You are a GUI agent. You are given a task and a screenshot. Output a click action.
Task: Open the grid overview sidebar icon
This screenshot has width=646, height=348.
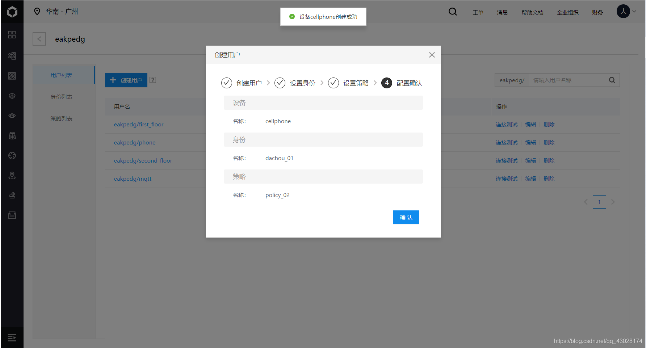tap(12, 35)
